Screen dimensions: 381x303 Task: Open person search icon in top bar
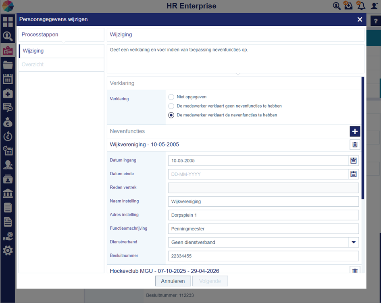[337, 6]
